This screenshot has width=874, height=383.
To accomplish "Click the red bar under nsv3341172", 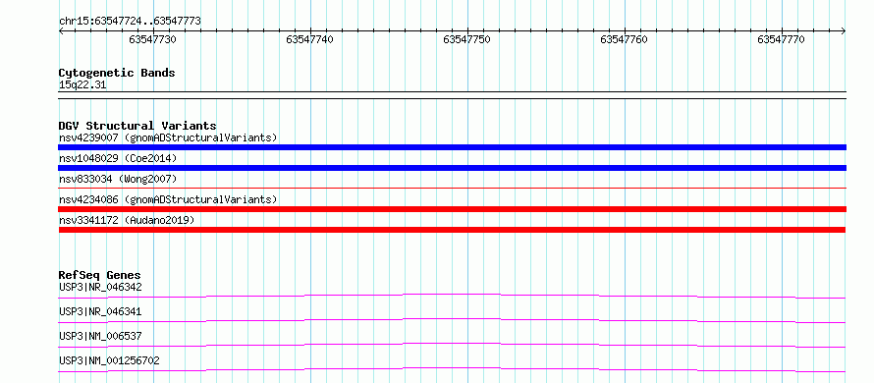I will [x=452, y=230].
